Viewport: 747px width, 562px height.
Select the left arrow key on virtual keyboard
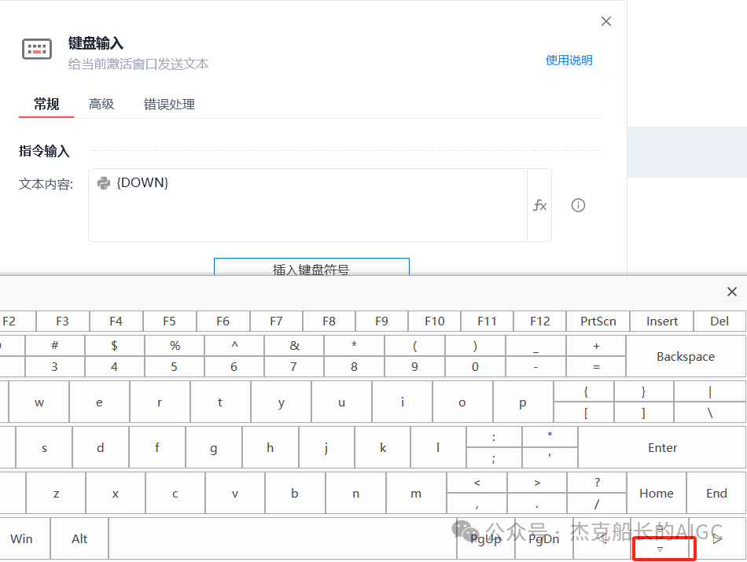point(602,538)
